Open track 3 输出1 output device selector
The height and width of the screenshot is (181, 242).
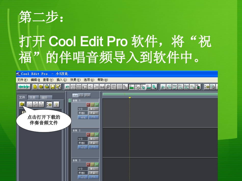coord(93,169)
